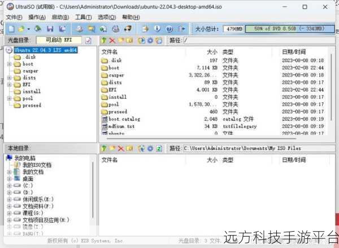Click gear properties icon in image pane toolbar
The width and height of the screenshot is (339, 248).
pyautogui.click(x=150, y=41)
